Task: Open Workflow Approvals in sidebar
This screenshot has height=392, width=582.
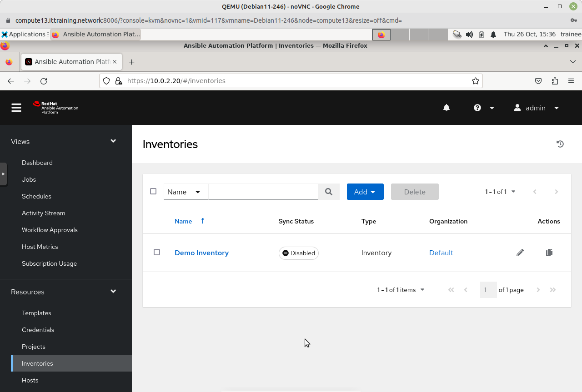Action: [x=50, y=230]
